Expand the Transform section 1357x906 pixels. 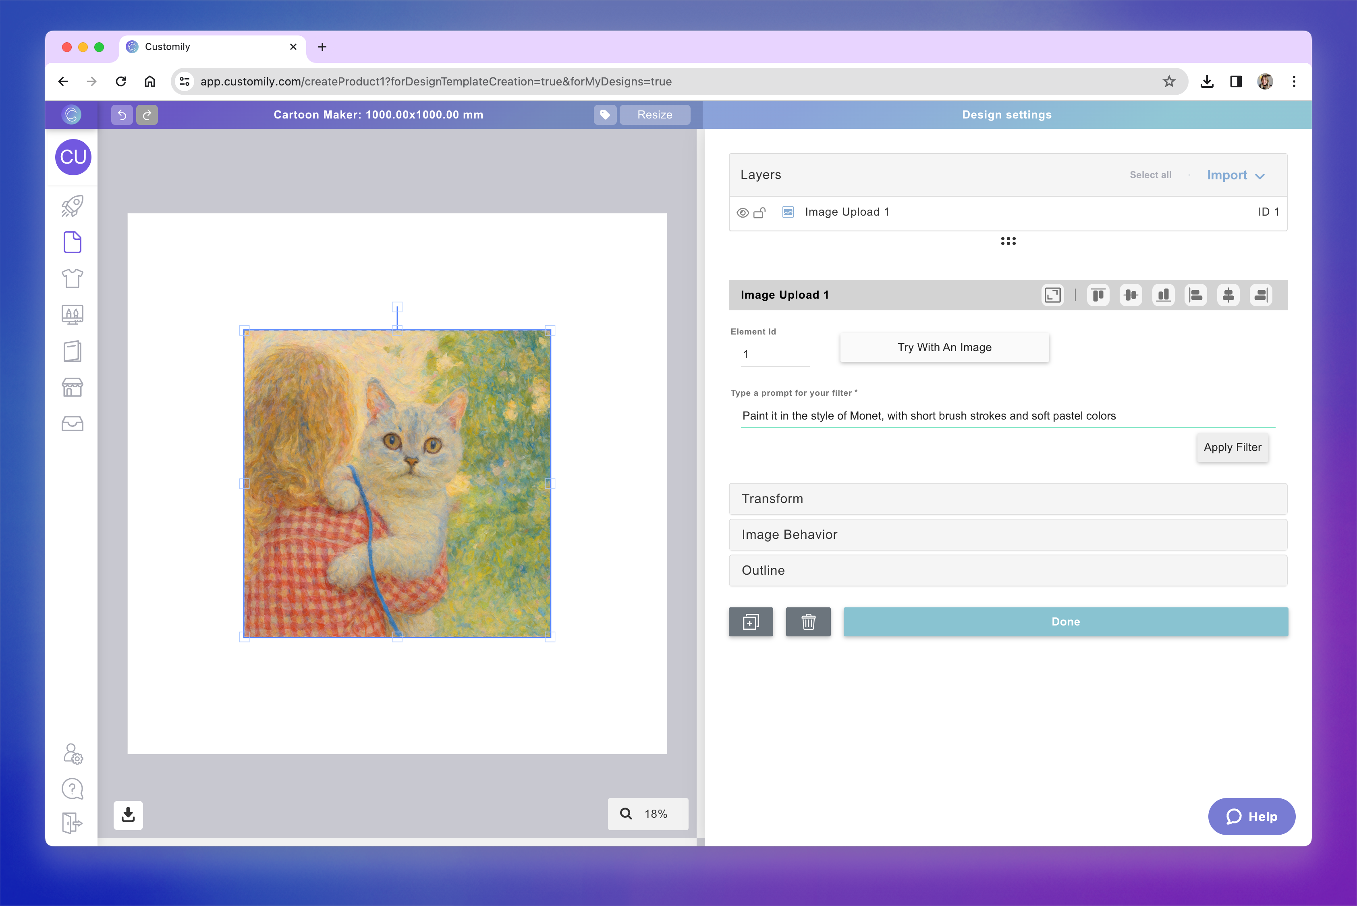coord(1008,499)
